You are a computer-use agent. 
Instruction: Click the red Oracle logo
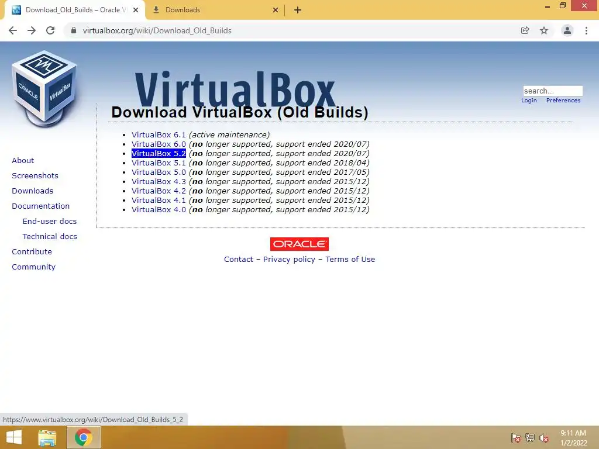click(x=299, y=244)
